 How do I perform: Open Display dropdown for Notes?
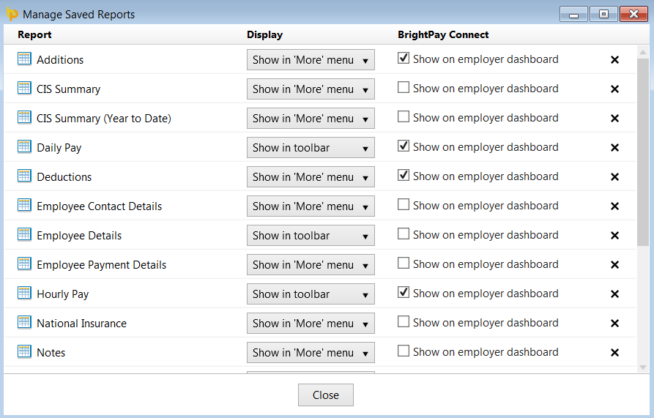tap(311, 353)
